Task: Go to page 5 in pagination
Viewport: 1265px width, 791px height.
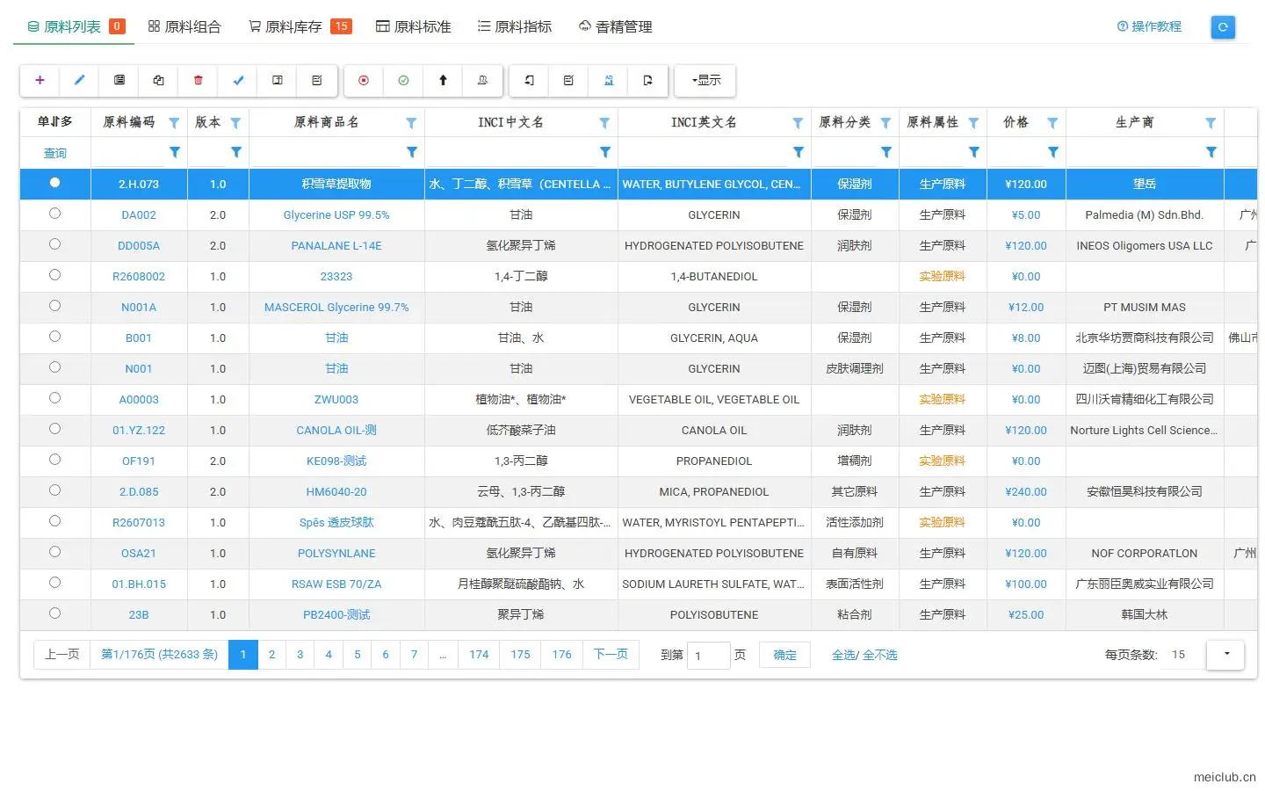Action: click(x=357, y=654)
